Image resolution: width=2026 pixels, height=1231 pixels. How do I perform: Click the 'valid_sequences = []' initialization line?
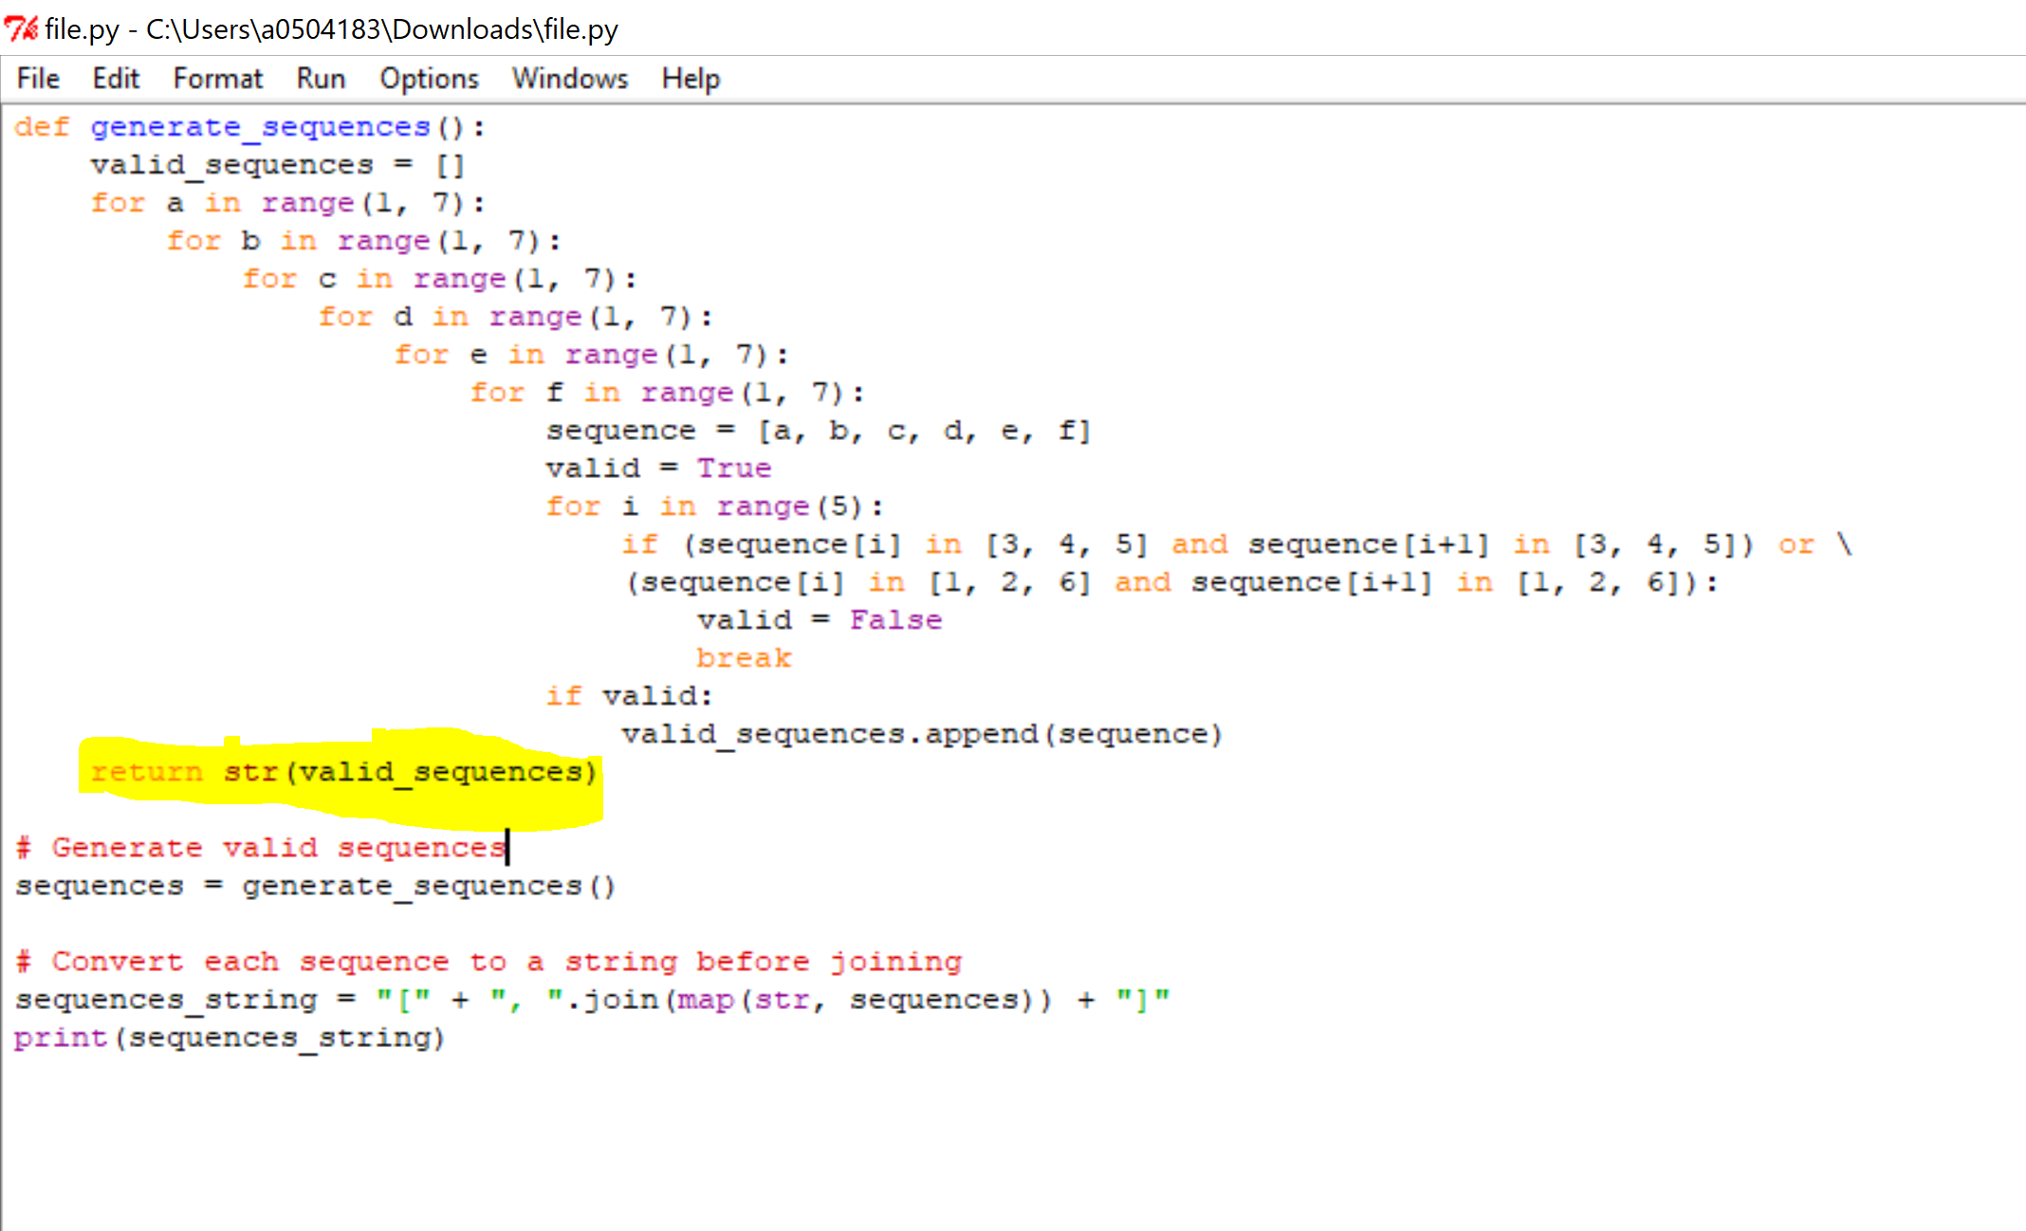click(275, 164)
